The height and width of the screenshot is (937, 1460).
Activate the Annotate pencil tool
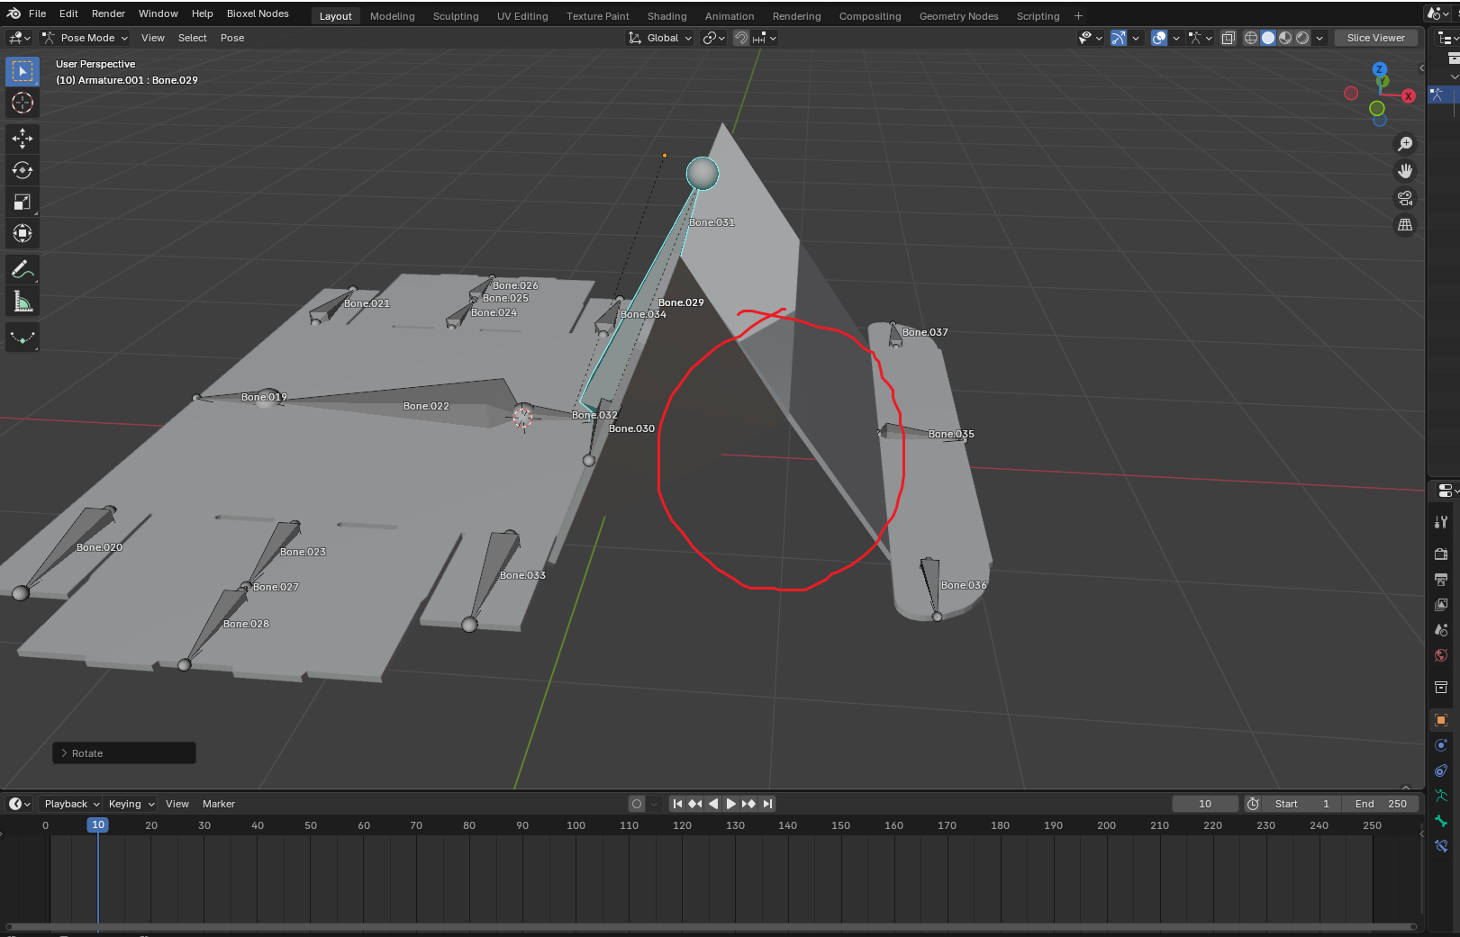23,270
